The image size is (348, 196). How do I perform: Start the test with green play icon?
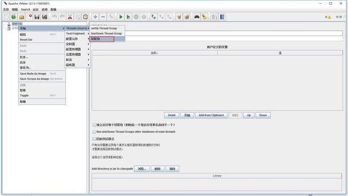pos(121,17)
